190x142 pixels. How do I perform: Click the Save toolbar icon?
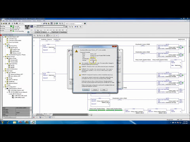click(6, 23)
